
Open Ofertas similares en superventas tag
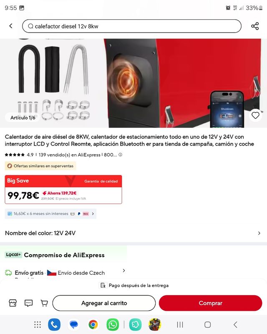coord(40,166)
